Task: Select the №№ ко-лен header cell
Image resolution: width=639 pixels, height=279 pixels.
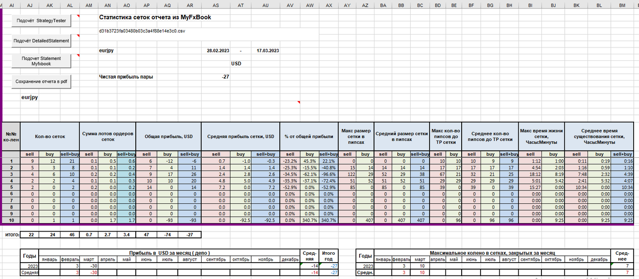Action: pyautogui.click(x=11, y=136)
